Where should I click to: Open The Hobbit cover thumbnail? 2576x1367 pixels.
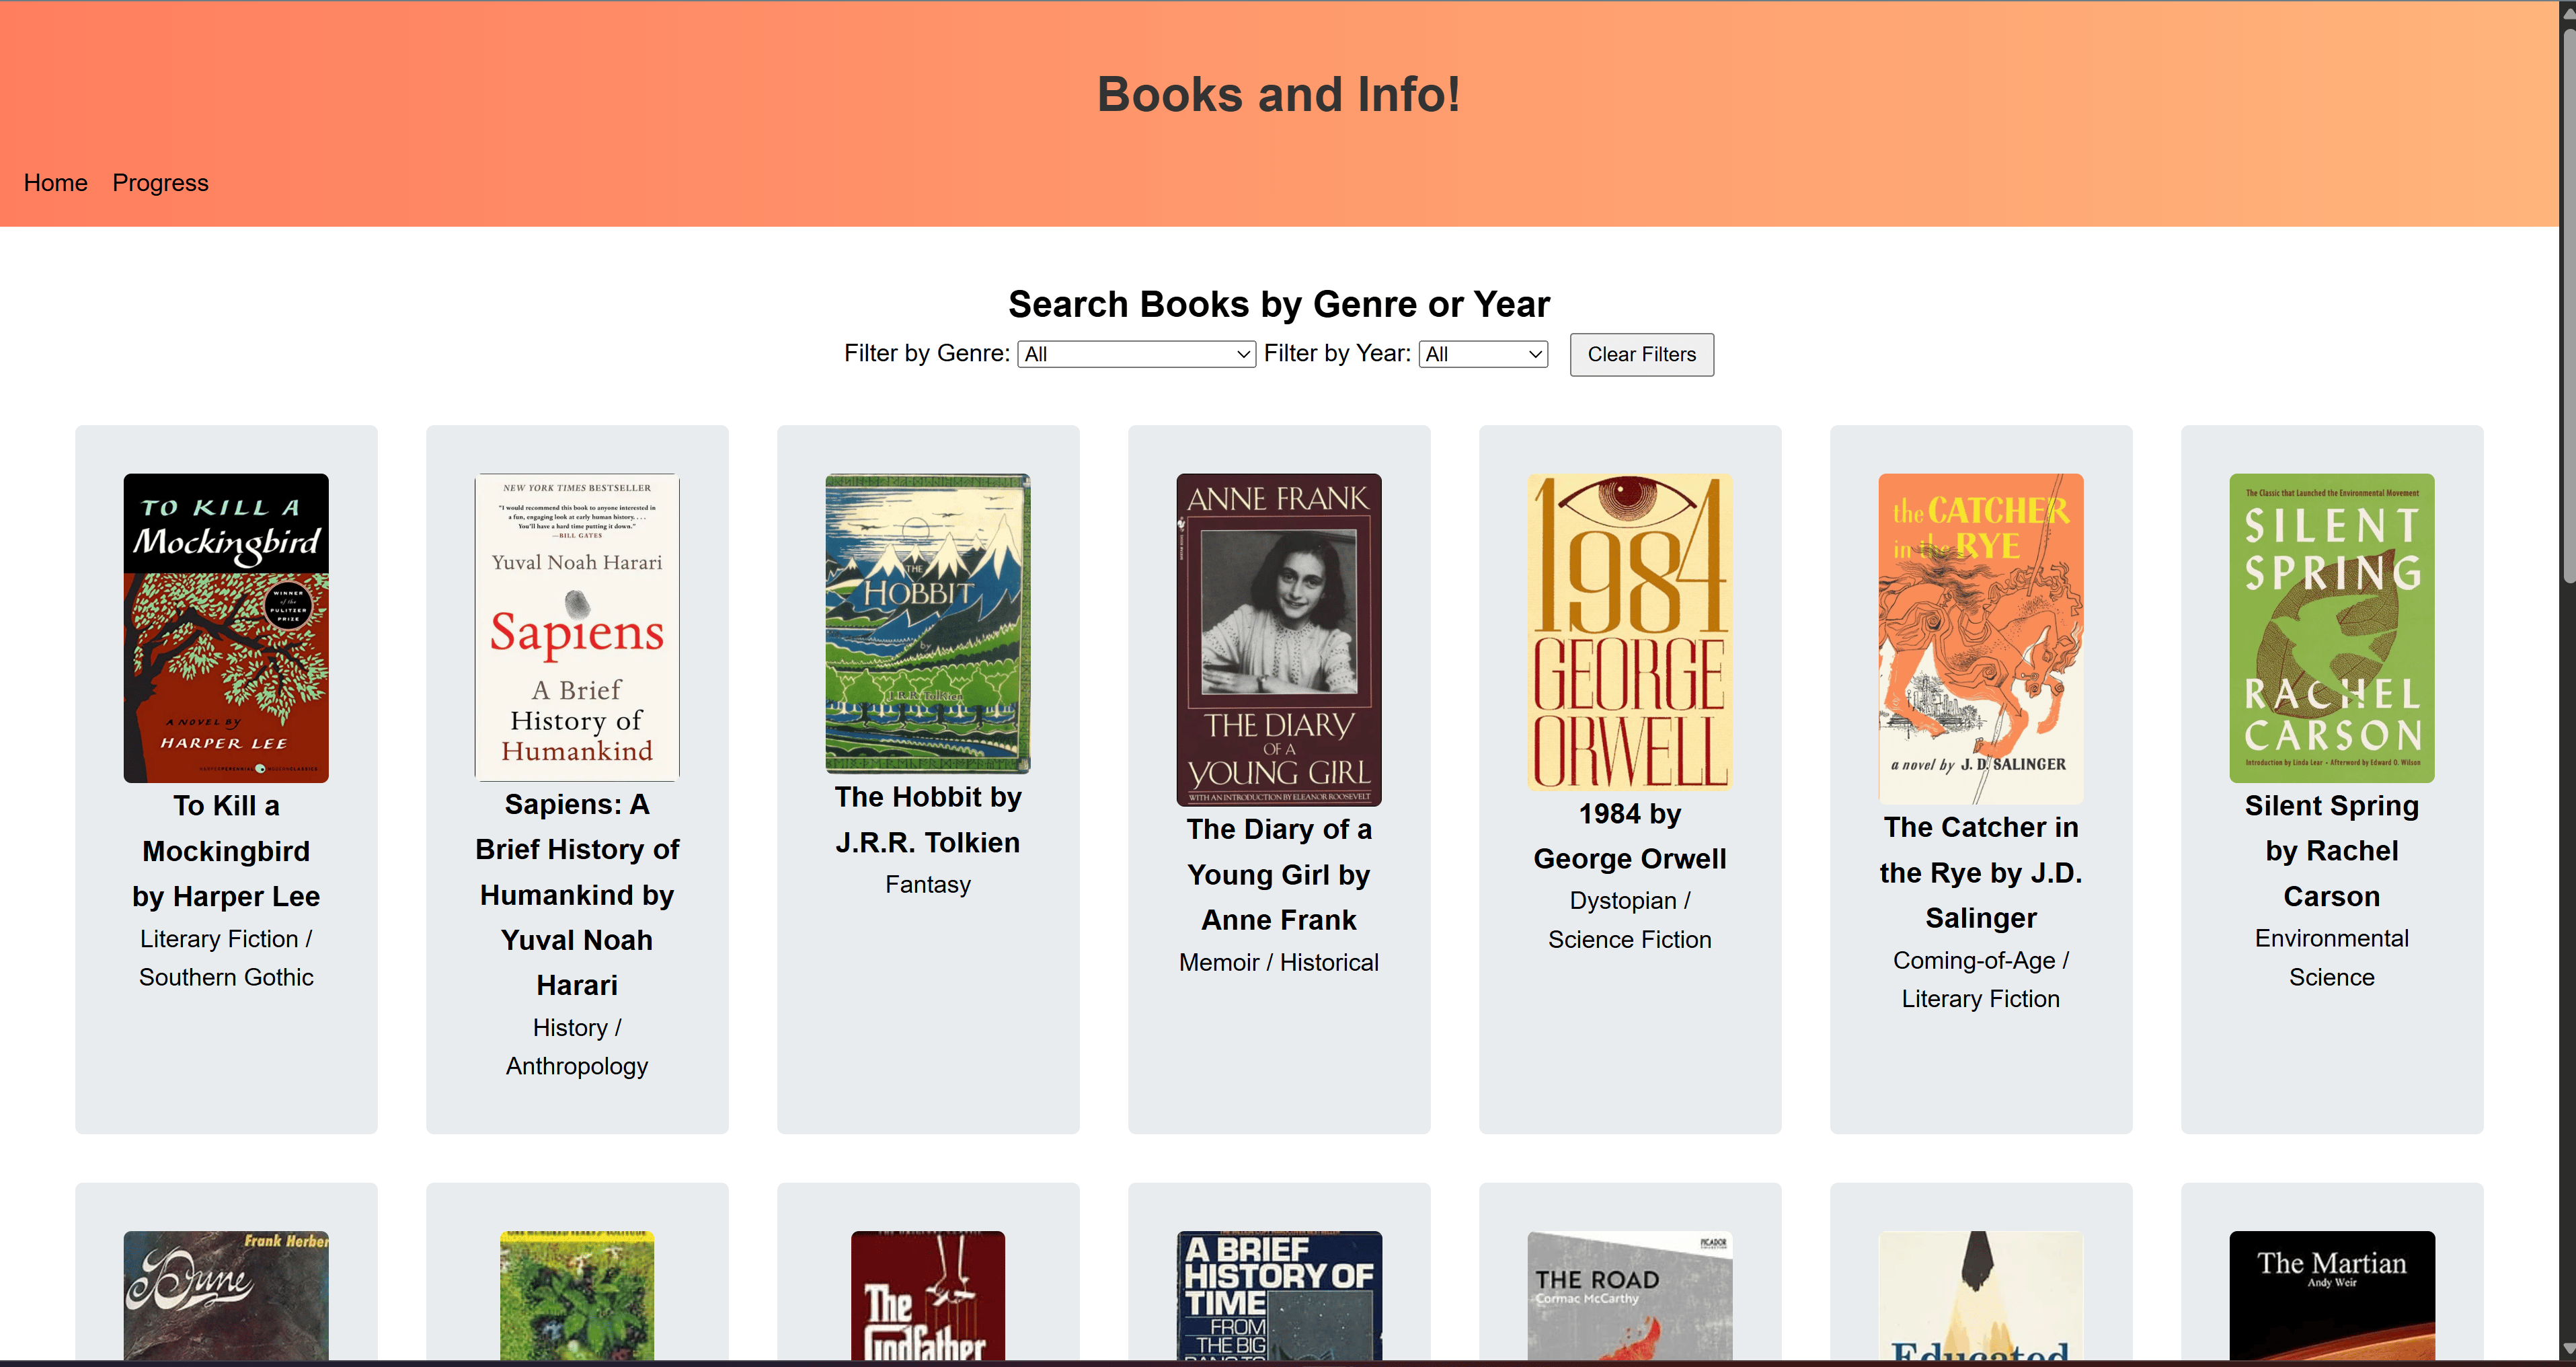928,624
